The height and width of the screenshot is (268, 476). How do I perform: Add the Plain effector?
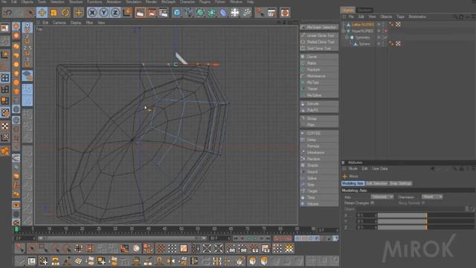319,125
